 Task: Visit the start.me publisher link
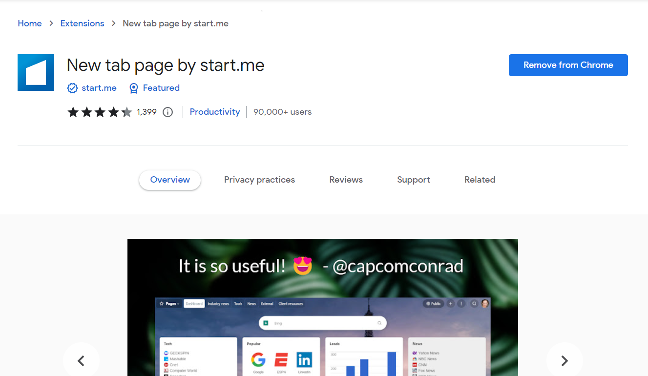click(99, 88)
